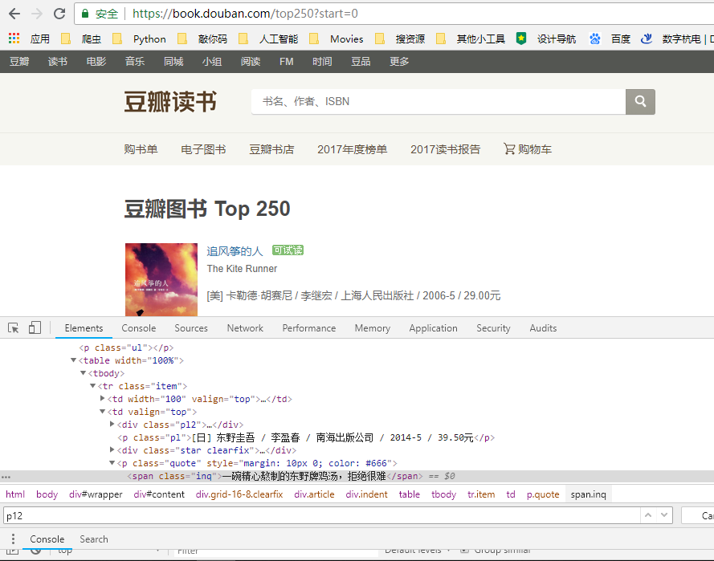Open the Performance tab

308,328
